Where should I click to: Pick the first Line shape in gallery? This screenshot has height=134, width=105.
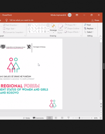point(33,25)
